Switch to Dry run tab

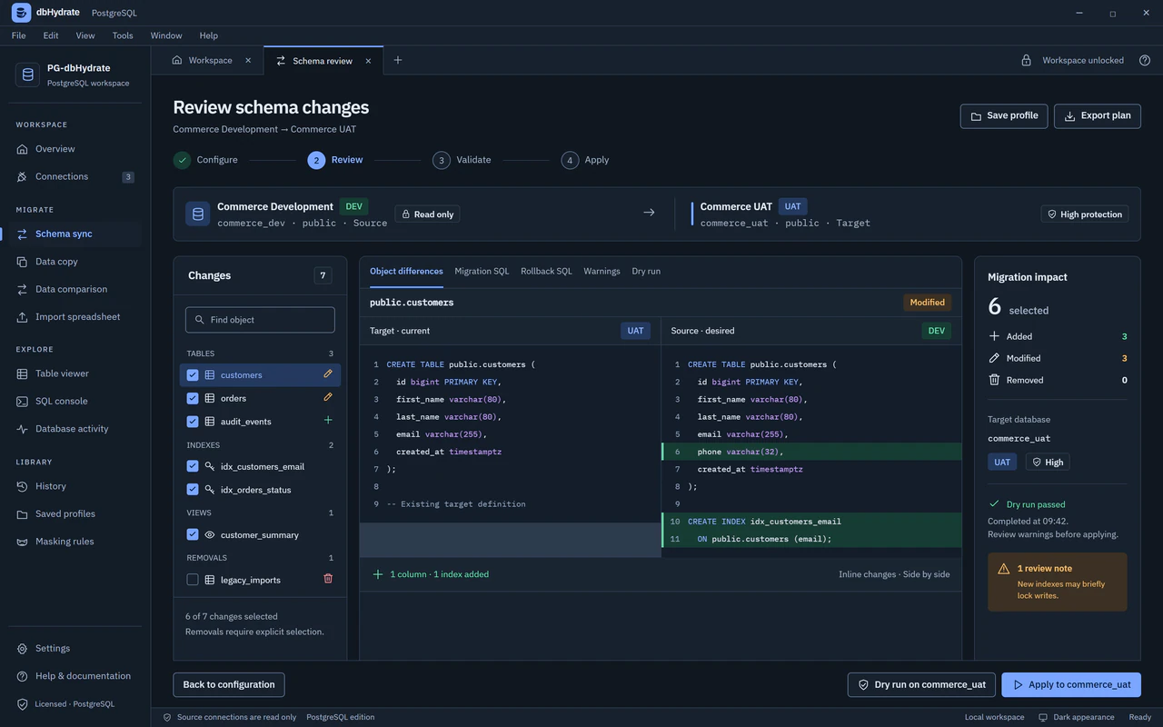tap(646, 271)
